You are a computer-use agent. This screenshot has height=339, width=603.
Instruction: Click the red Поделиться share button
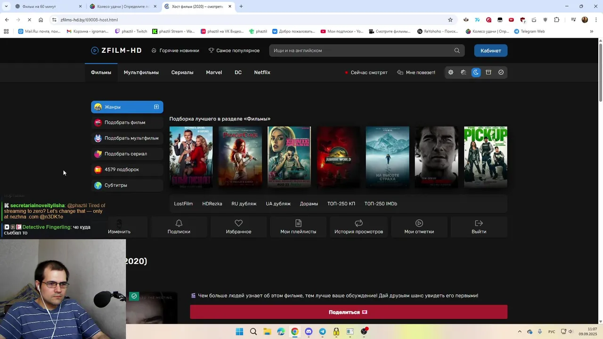[349, 312]
